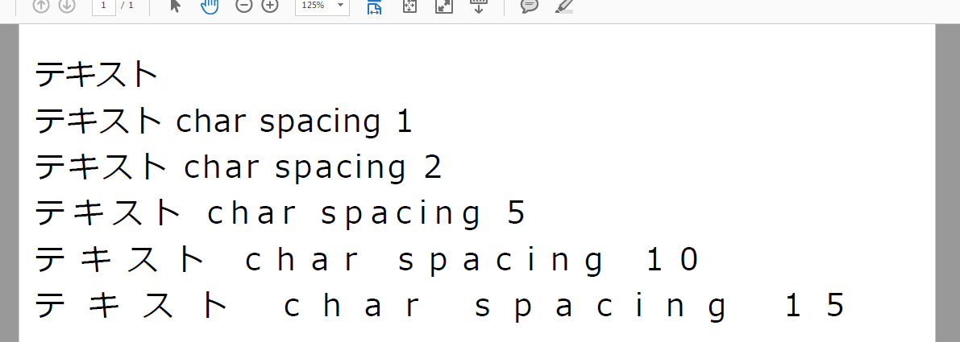Viewport: 960px width, 342px height.
Task: Click the current page number field
Action: [104, 6]
